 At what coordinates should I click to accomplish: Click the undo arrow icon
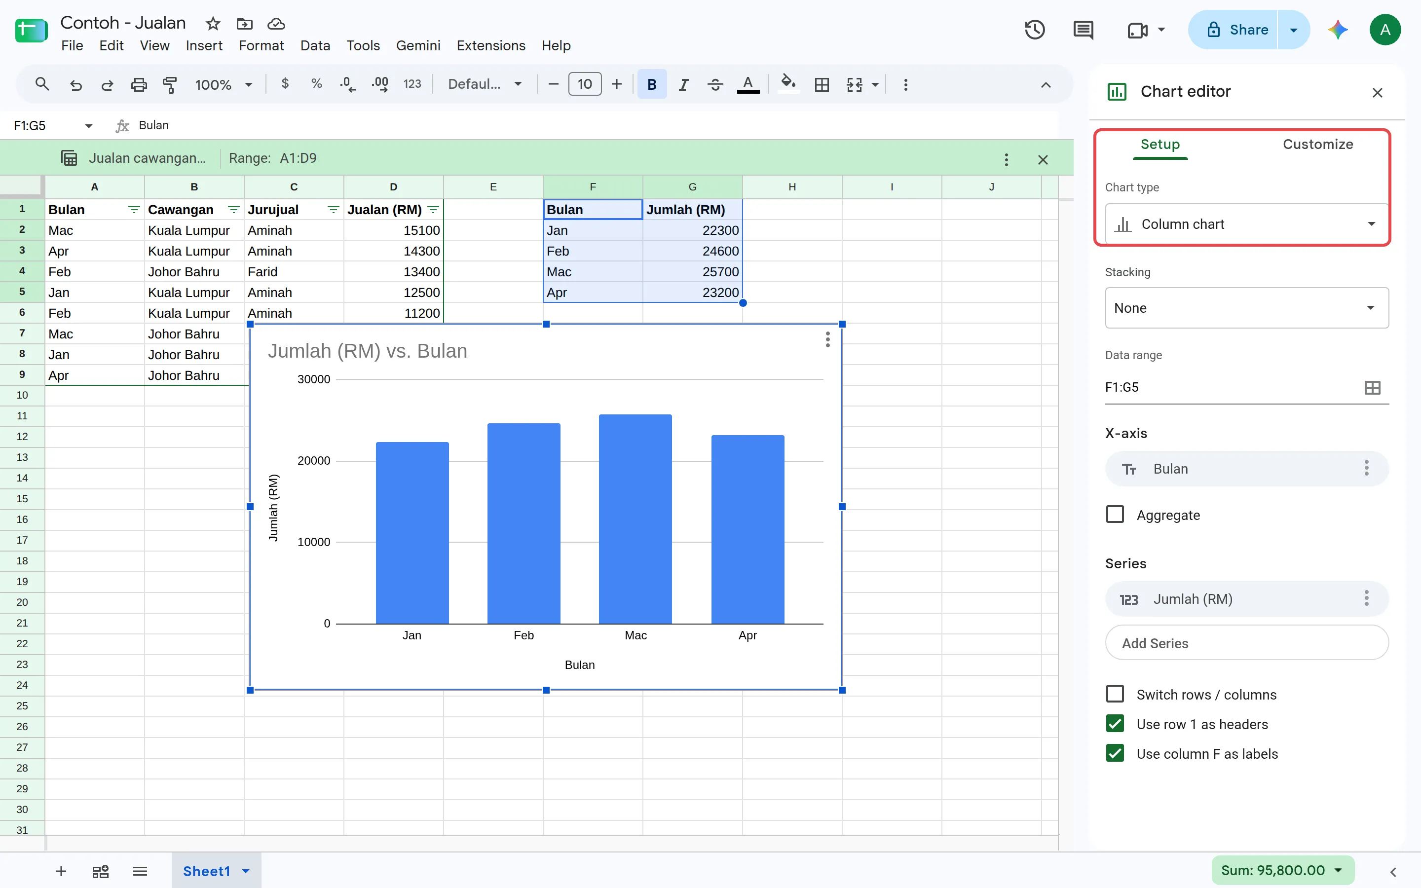pos(76,84)
